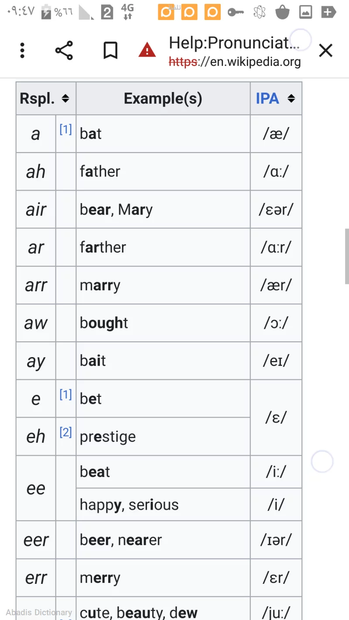
Task: Select the Example(s) column header
Action: click(x=163, y=98)
